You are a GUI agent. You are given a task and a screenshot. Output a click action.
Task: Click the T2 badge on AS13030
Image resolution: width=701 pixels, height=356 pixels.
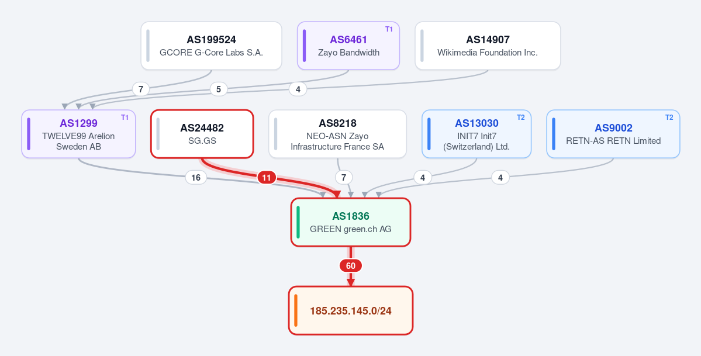(521, 117)
